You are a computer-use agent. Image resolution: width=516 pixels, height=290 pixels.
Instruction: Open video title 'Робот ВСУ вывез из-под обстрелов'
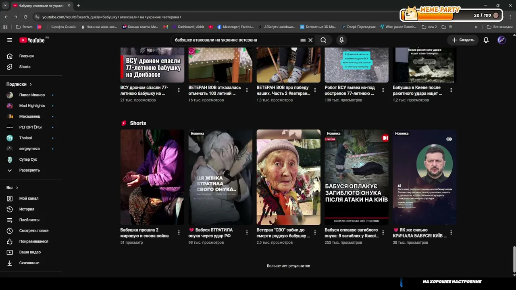[x=350, y=91]
